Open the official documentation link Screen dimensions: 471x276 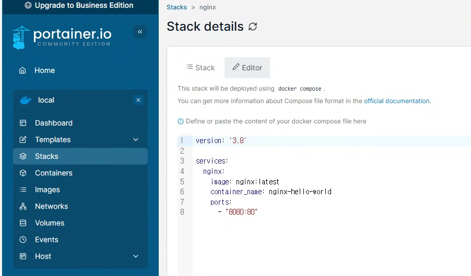click(x=397, y=101)
